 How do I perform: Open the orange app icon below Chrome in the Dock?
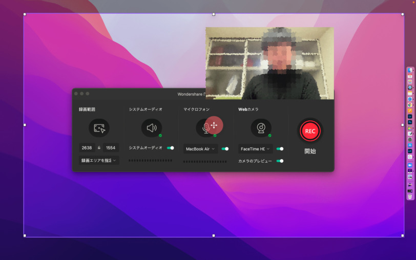point(410,111)
